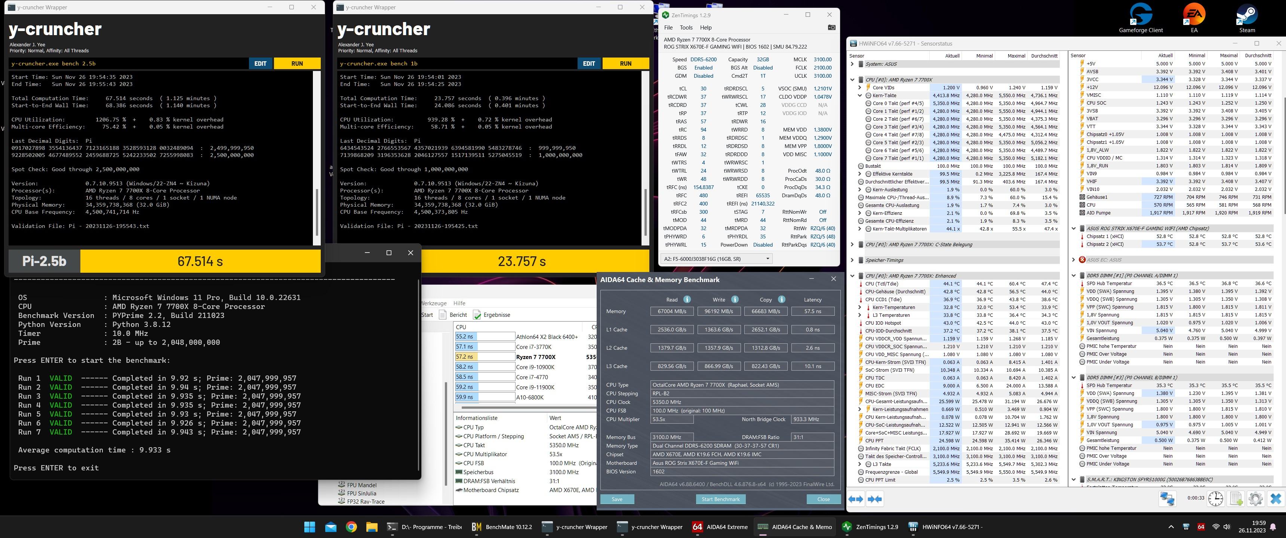Launch Chrome from taskbar

(x=351, y=526)
